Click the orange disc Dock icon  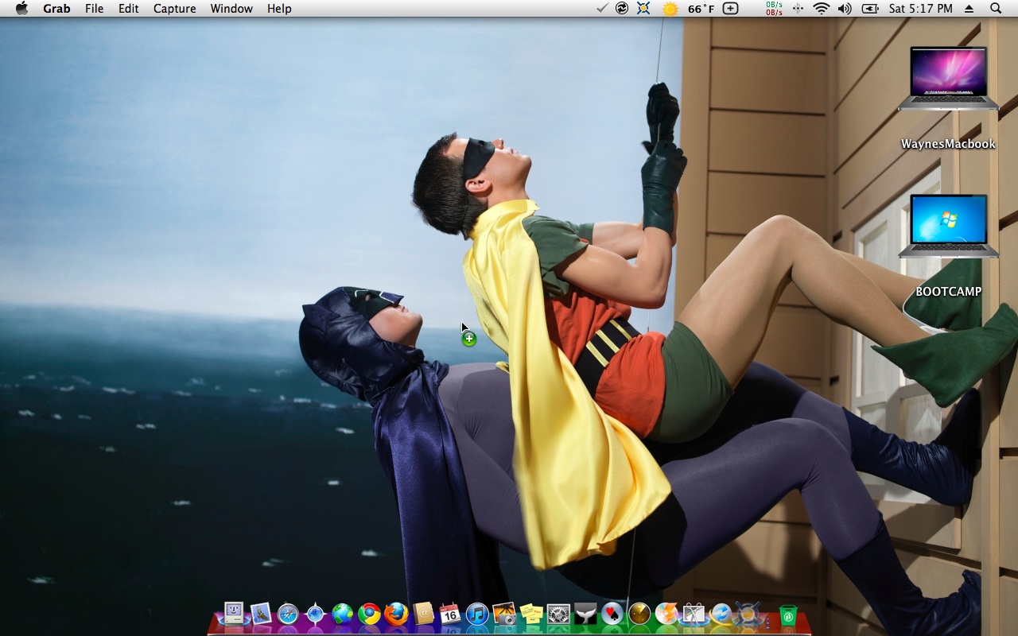pyautogui.click(x=666, y=614)
